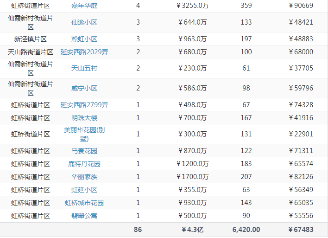Select the ¥71311 unit price cell
This screenshot has height=238, width=328.
(x=301, y=151)
